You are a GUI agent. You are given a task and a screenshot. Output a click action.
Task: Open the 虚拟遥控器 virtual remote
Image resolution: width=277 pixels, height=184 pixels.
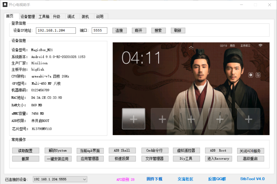[x=186, y=150]
